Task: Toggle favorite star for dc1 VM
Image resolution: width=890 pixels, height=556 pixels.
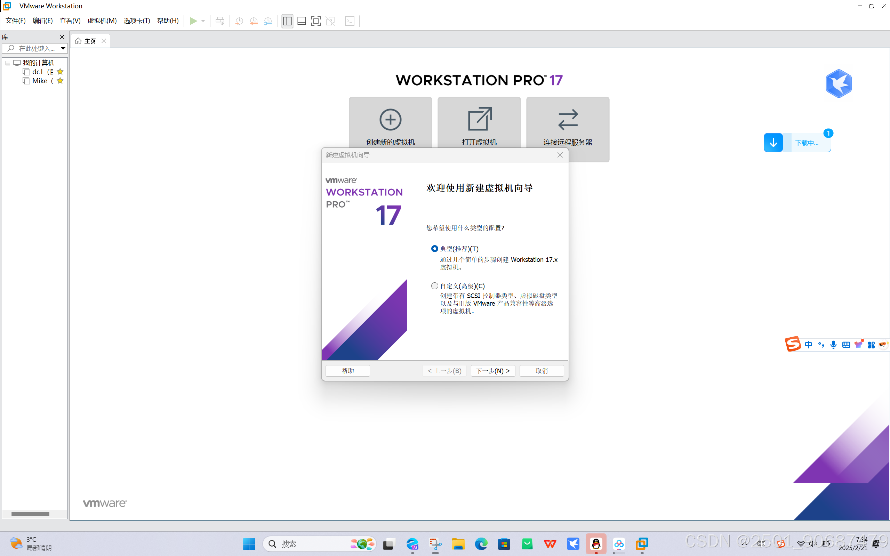Action: (60, 72)
